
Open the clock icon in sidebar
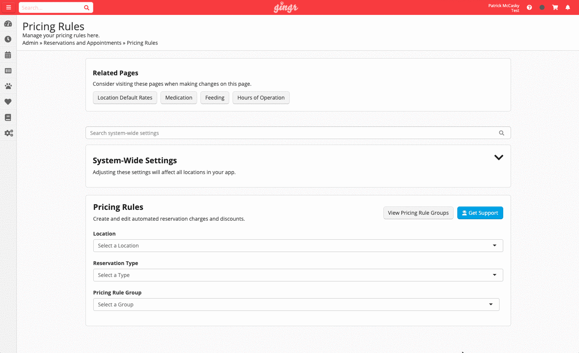8,39
